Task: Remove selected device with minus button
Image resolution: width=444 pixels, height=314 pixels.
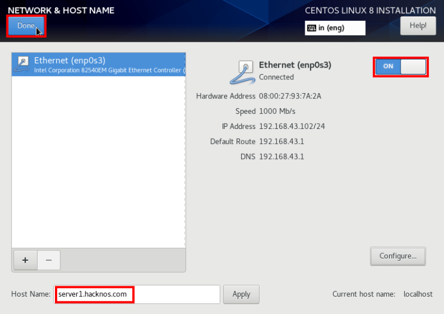Action: pyautogui.click(x=49, y=260)
